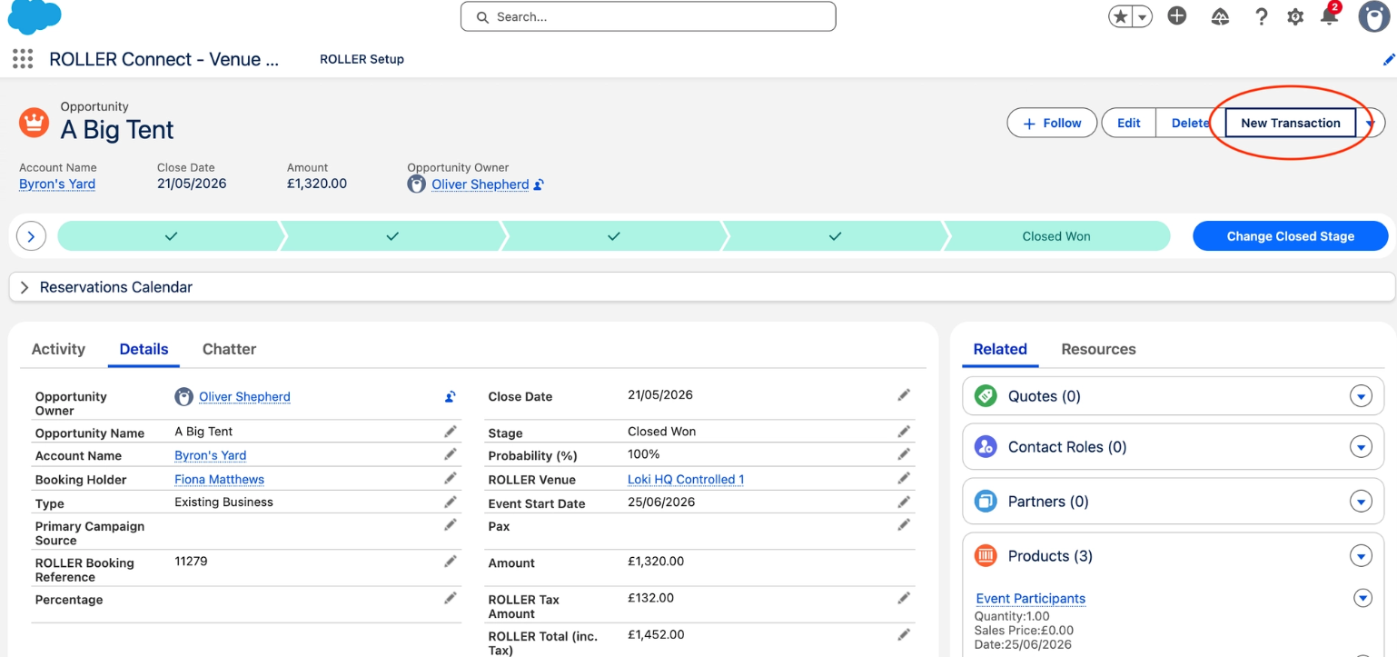Open the user profile avatar
Viewport: 1397px width, 657px height.
[1373, 16]
